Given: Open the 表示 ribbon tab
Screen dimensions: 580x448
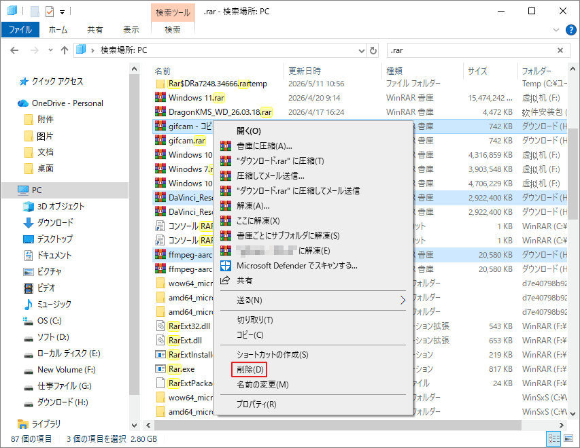Looking at the screenshot, I should [x=131, y=30].
